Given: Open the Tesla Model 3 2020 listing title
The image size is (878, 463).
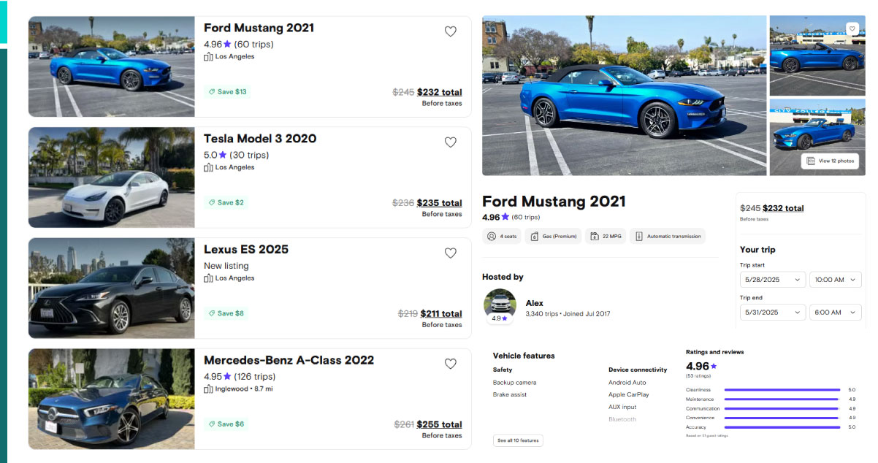Looking at the screenshot, I should [260, 139].
